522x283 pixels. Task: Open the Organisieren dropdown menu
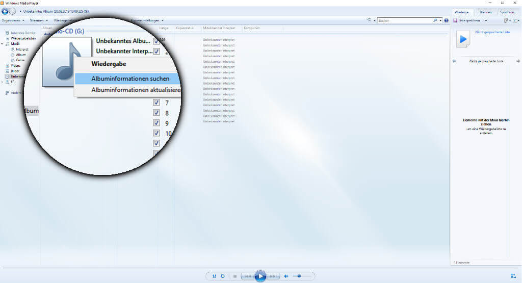click(x=13, y=20)
